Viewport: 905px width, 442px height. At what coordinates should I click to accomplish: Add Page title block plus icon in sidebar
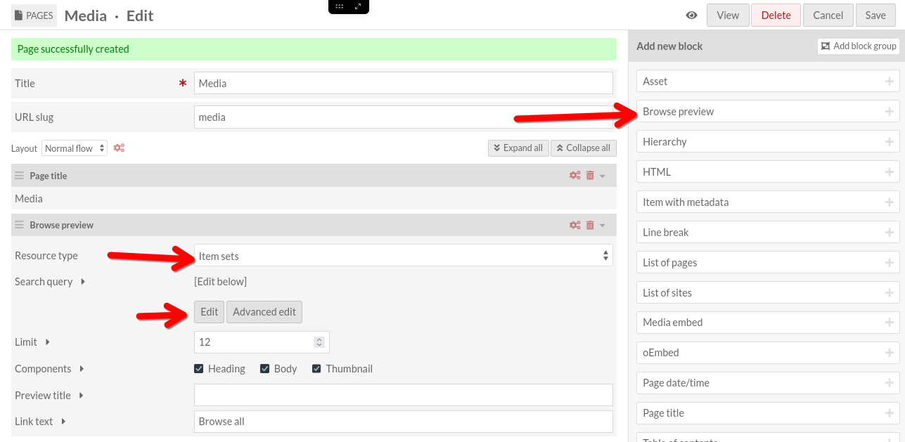(890, 413)
